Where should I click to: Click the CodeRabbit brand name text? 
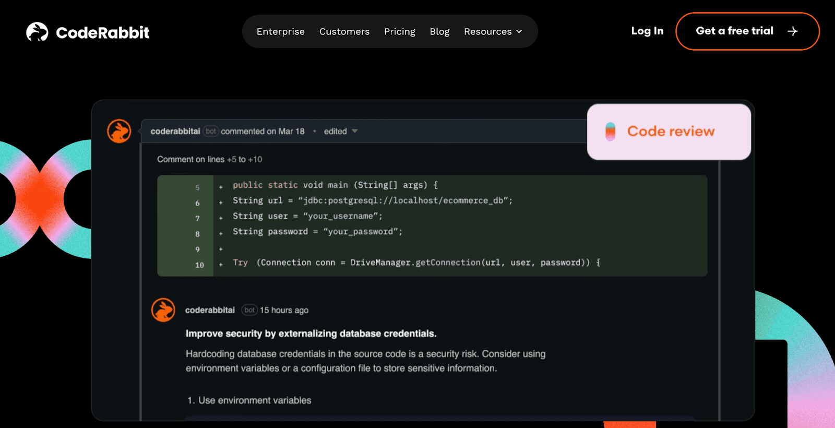[x=103, y=32]
